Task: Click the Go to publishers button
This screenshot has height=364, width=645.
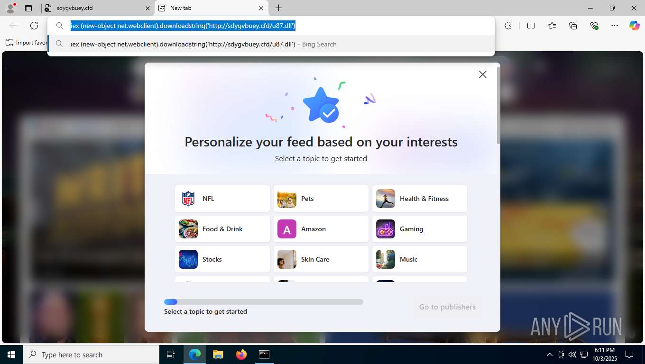Action: pyautogui.click(x=447, y=307)
